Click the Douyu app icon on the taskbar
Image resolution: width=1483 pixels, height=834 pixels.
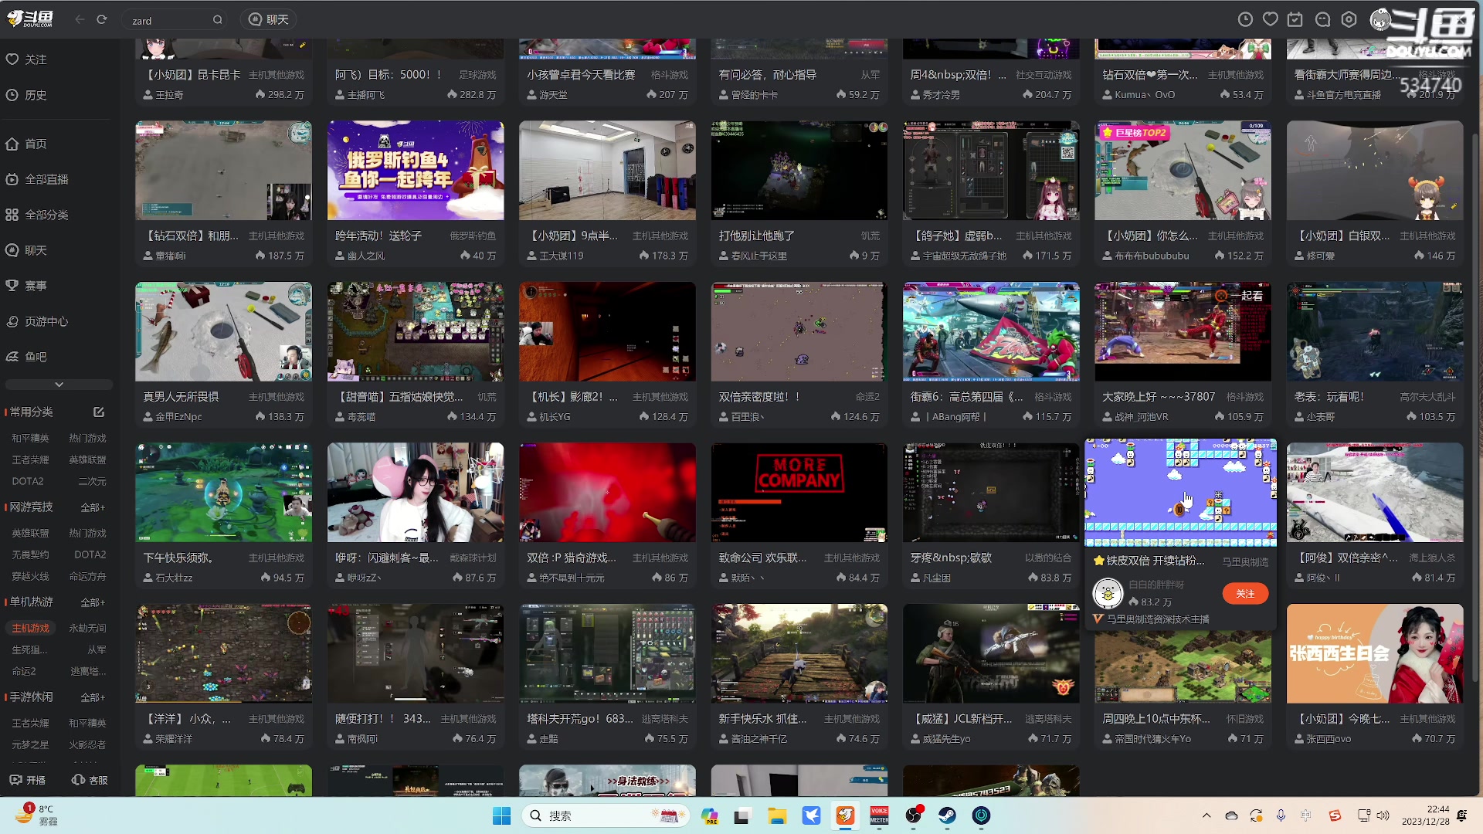[846, 815]
